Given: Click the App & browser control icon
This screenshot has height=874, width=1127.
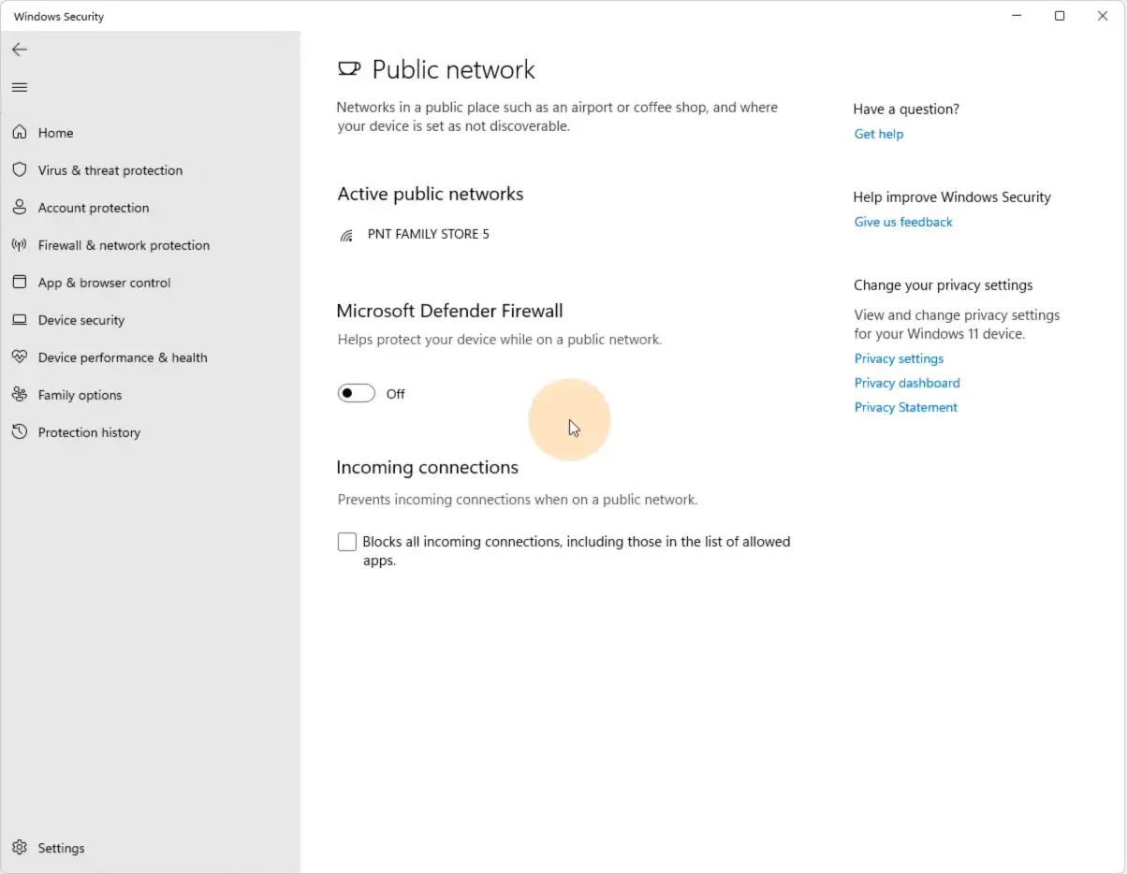Looking at the screenshot, I should tap(20, 283).
